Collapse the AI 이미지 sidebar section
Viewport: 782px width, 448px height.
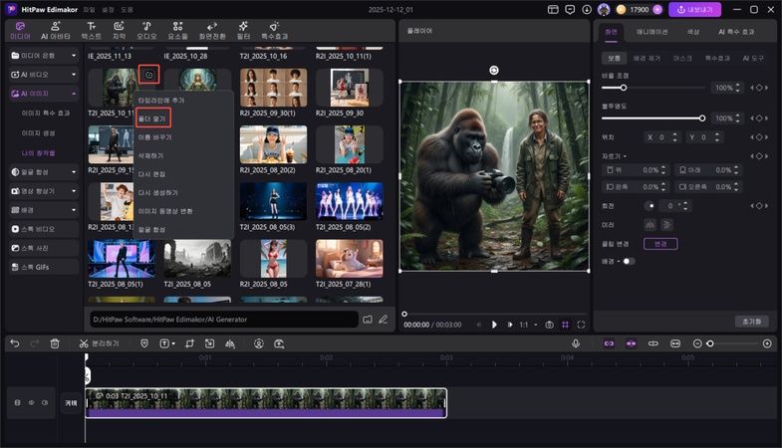click(x=74, y=94)
